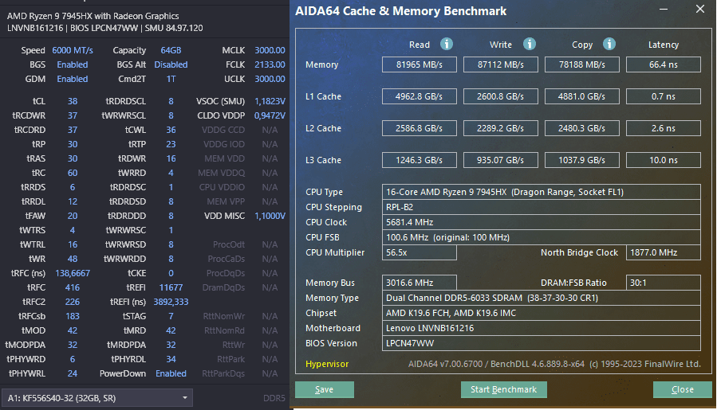Select Memory Latency value 66.4 ns
This screenshot has height=410, width=717.
[x=664, y=64]
